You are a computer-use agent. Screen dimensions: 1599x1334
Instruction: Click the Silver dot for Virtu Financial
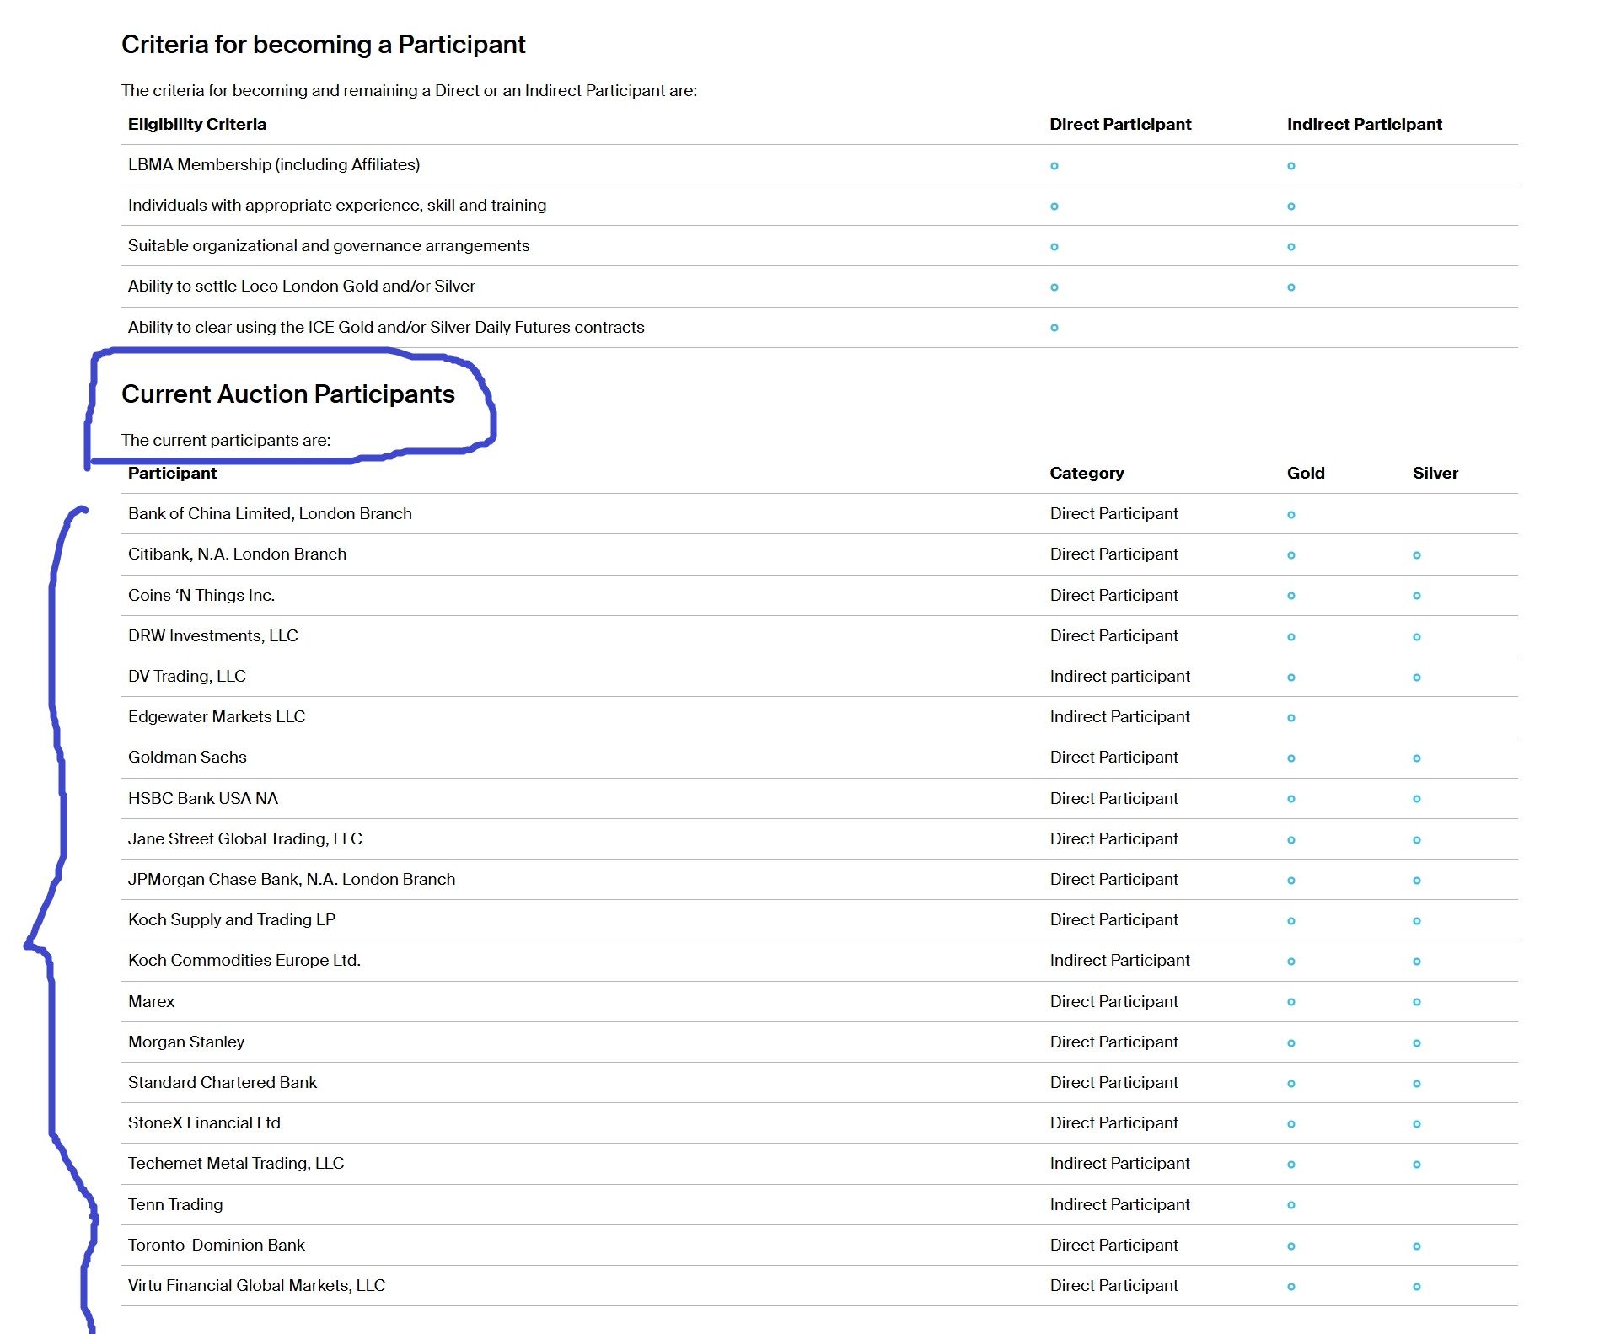tap(1416, 1287)
